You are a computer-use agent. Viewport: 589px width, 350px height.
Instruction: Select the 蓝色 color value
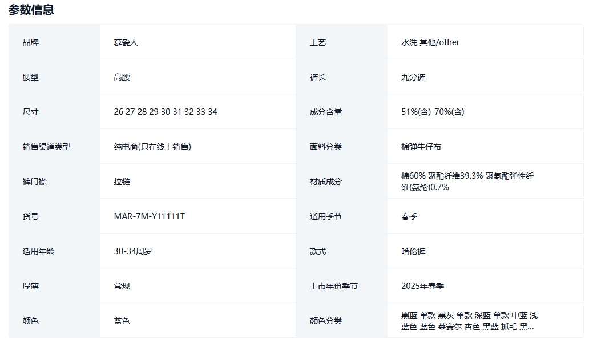pyautogui.click(x=122, y=321)
